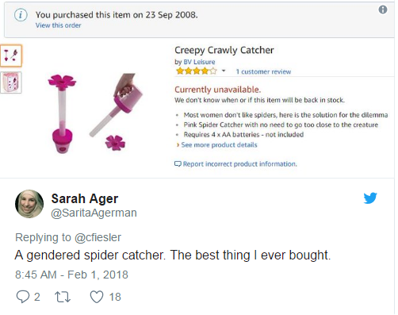Click Report incorrect product information link
The height and width of the screenshot is (315, 398).
(240, 164)
